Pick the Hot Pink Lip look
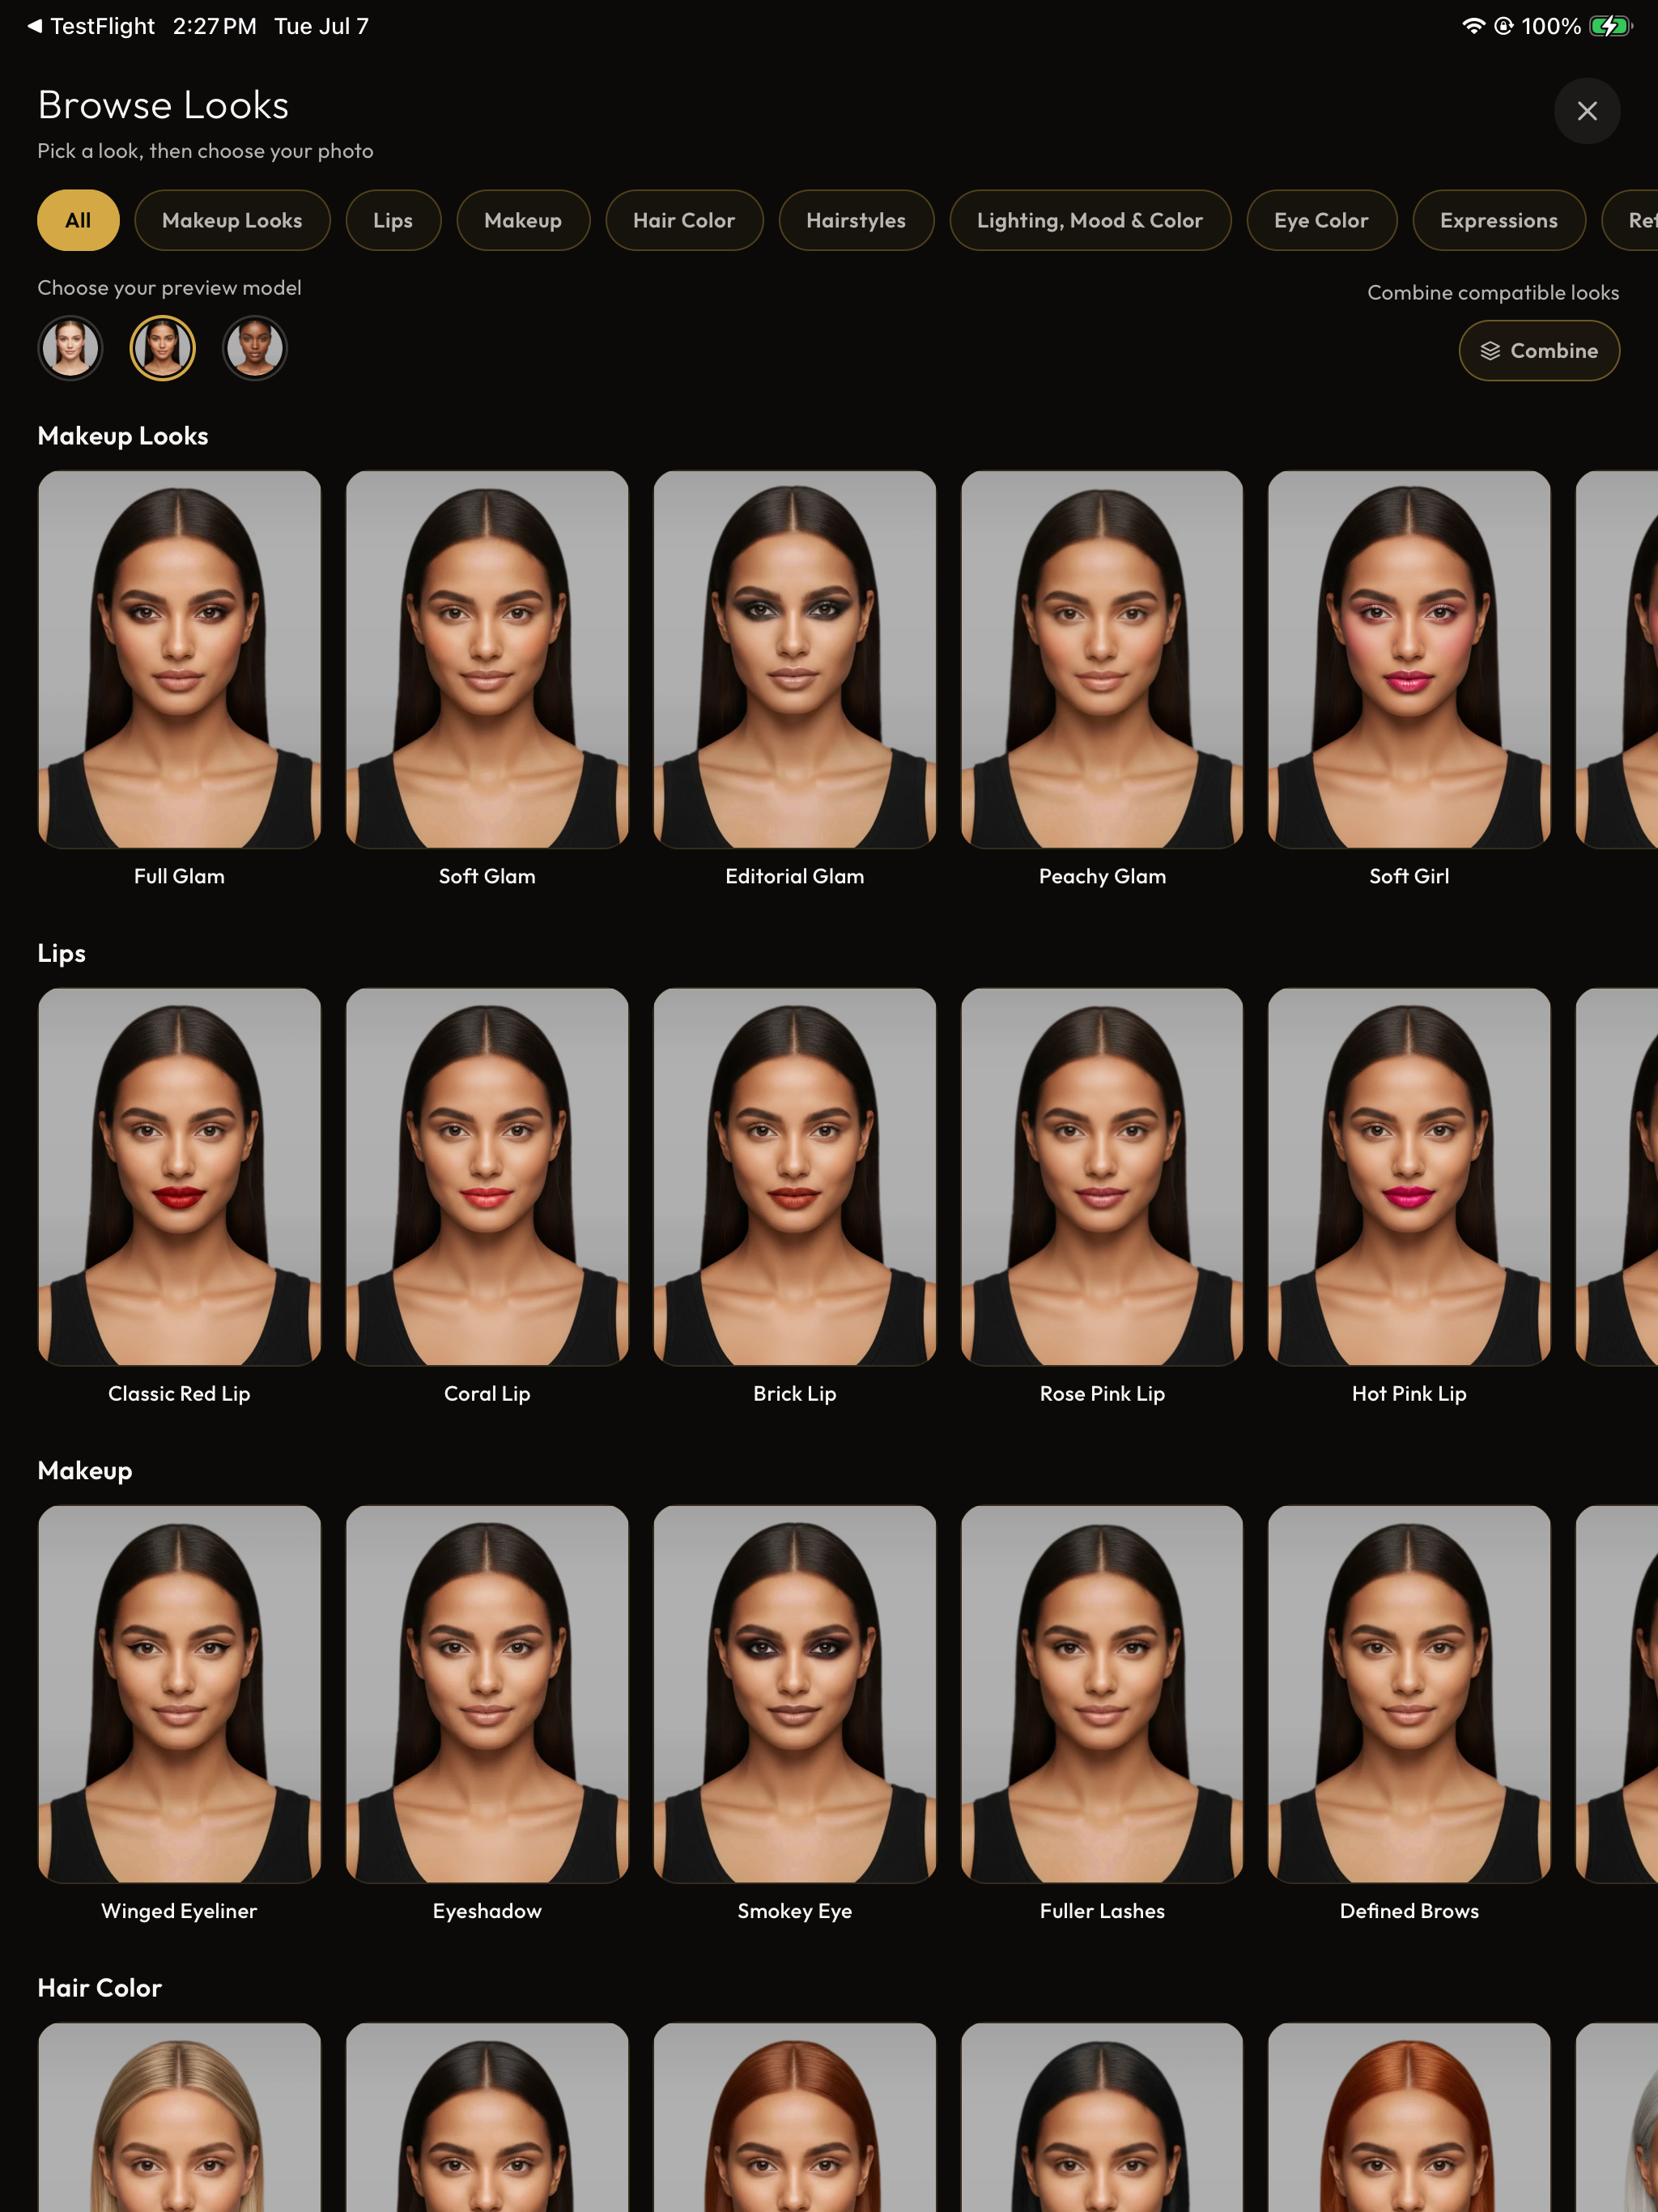The width and height of the screenshot is (1658, 2212). point(1409,1177)
